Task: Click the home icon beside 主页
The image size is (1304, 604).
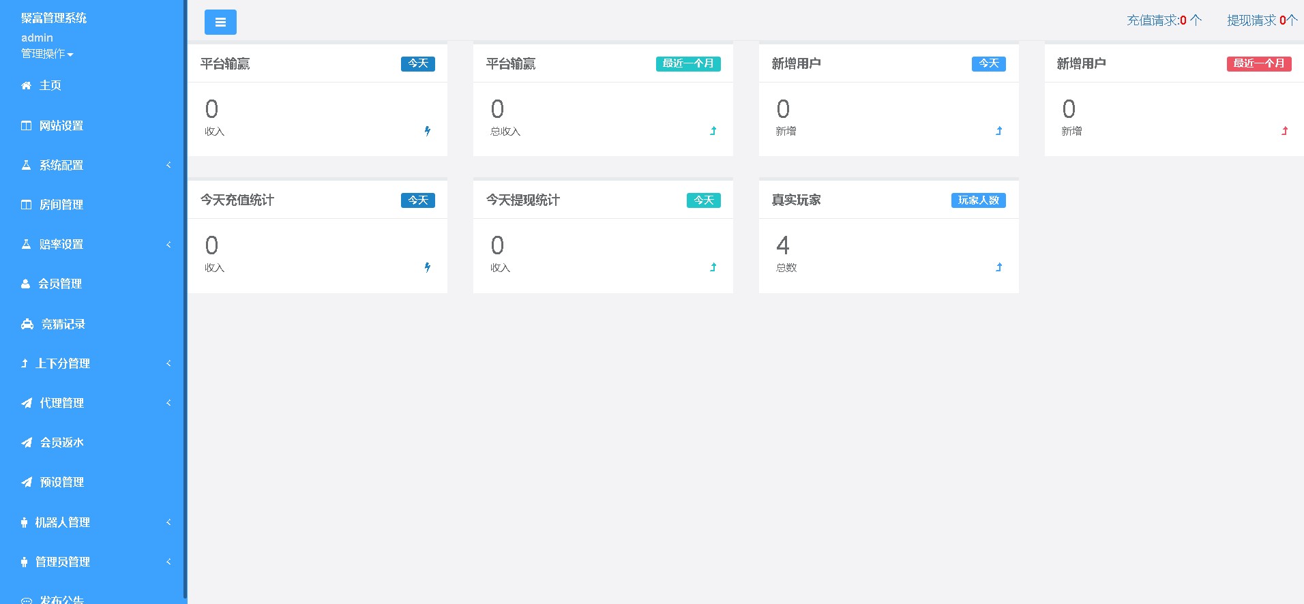Action: pos(26,86)
